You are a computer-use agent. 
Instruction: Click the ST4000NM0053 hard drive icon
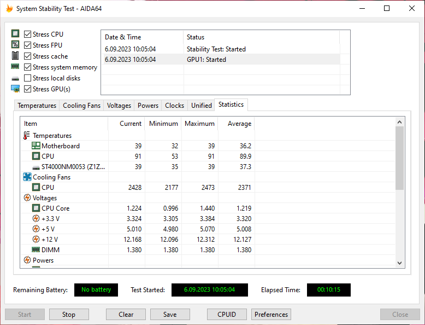point(36,167)
